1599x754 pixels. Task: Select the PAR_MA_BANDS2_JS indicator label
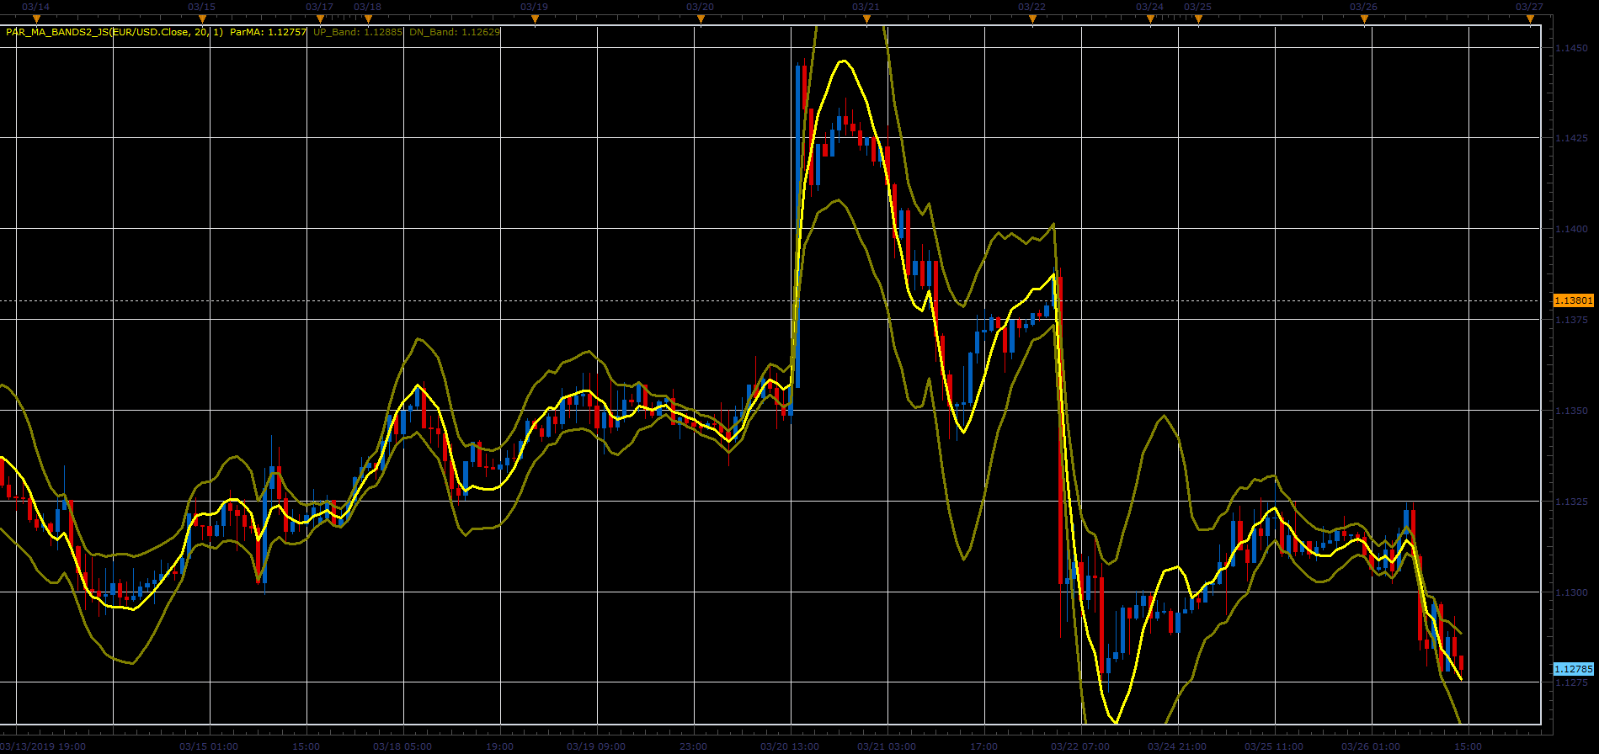(115, 32)
